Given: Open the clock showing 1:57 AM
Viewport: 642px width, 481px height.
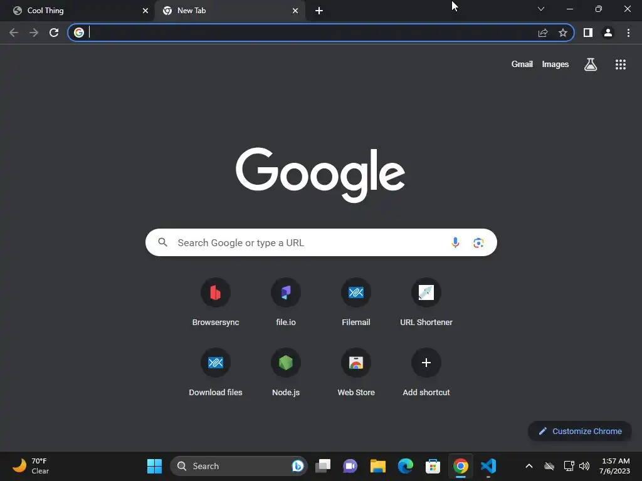Looking at the screenshot, I should tap(614, 466).
